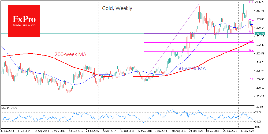Click the FxPro logo
Image resolution: width=268 pixels, height=134 pixels.
point(24,21)
